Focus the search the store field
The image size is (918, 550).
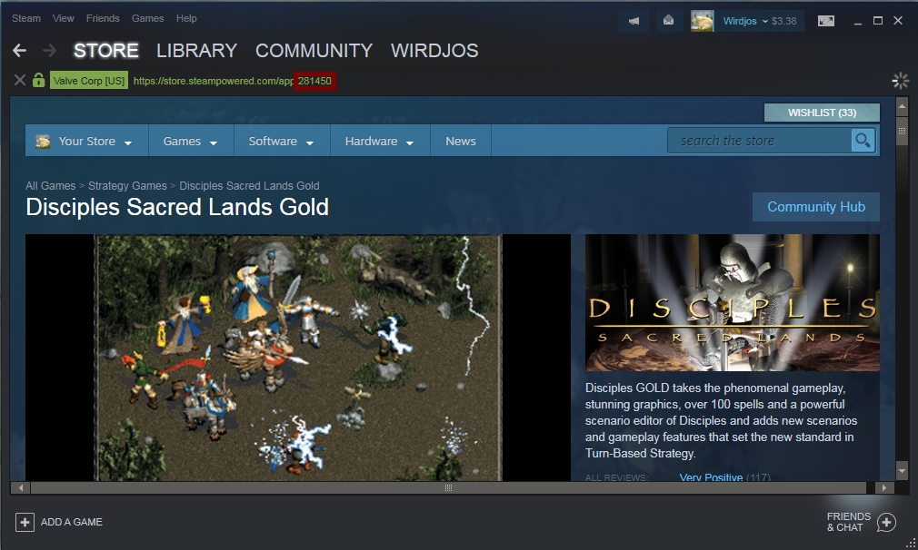pos(759,141)
